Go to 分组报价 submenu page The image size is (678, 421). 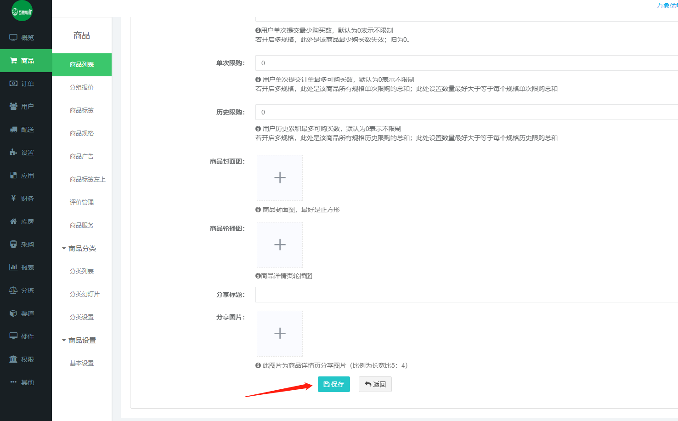pos(82,87)
